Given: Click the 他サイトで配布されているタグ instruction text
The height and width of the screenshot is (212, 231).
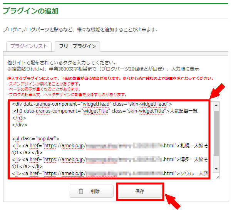Looking at the screenshot, I should [62, 63].
